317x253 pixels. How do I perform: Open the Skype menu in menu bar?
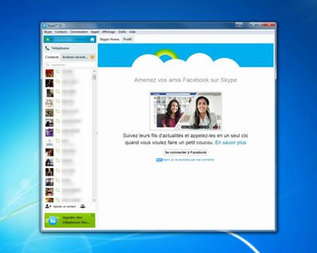click(x=48, y=32)
